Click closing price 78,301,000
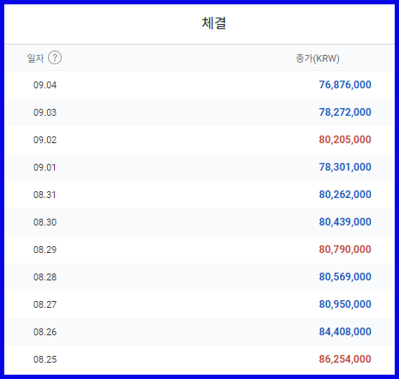 point(345,167)
